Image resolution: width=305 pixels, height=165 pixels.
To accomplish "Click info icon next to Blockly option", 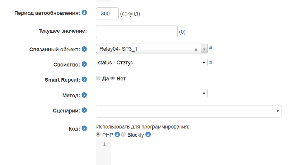I will tap(148, 134).
